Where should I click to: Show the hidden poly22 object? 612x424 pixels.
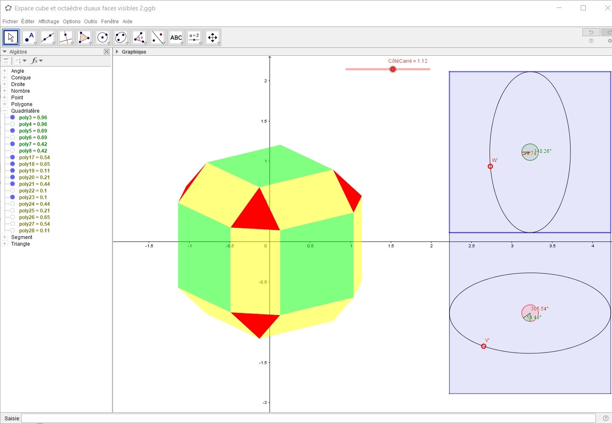point(12,191)
